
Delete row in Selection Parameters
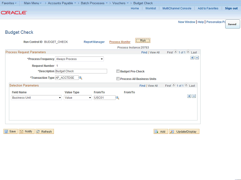click(194, 96)
